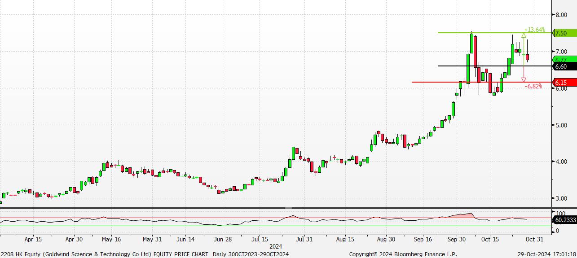This screenshot has width=577, height=258.
Task: Select the green 6.77 last price label
Action: coord(565,59)
